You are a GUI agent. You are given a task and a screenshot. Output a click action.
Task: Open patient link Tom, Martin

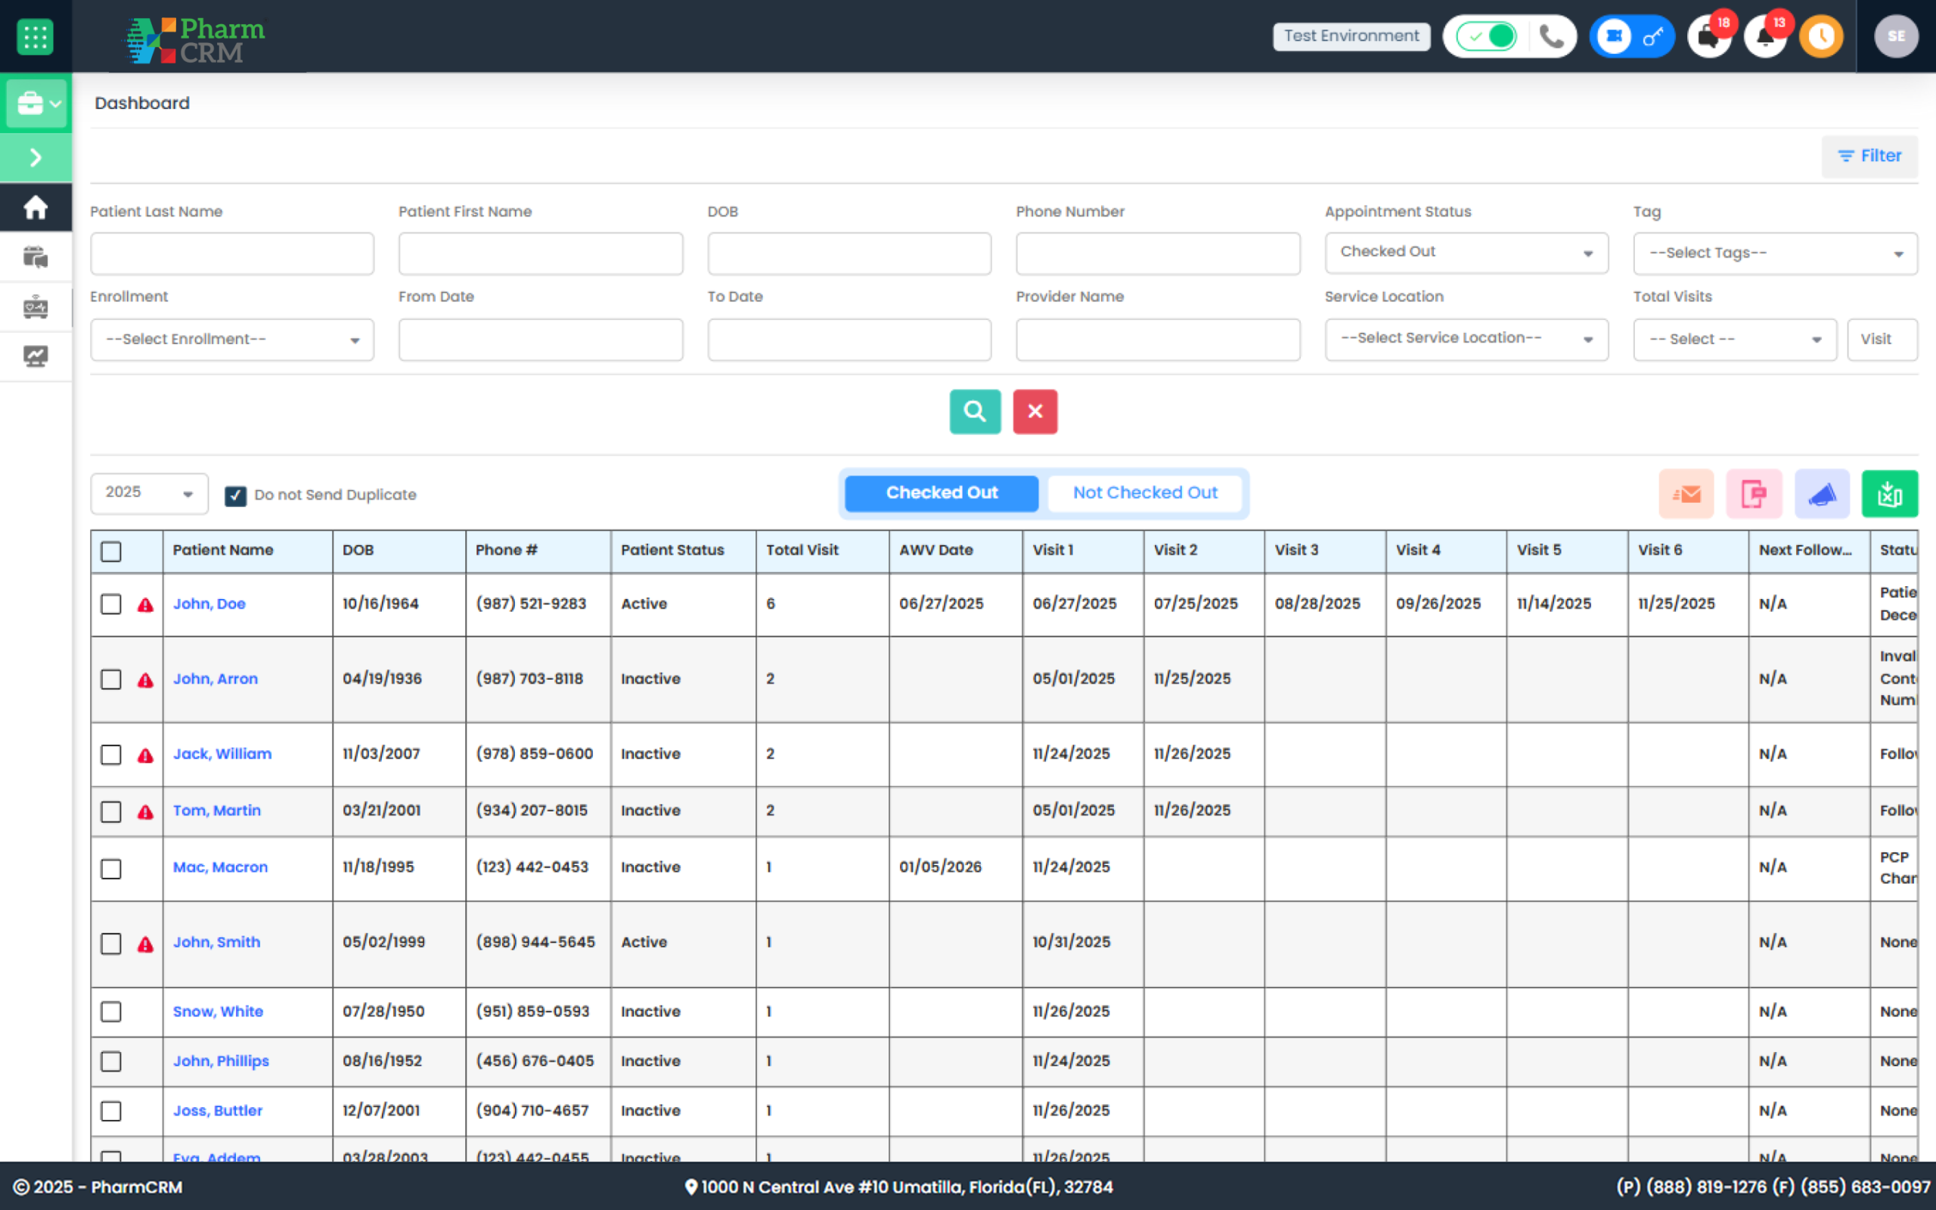pyautogui.click(x=217, y=811)
